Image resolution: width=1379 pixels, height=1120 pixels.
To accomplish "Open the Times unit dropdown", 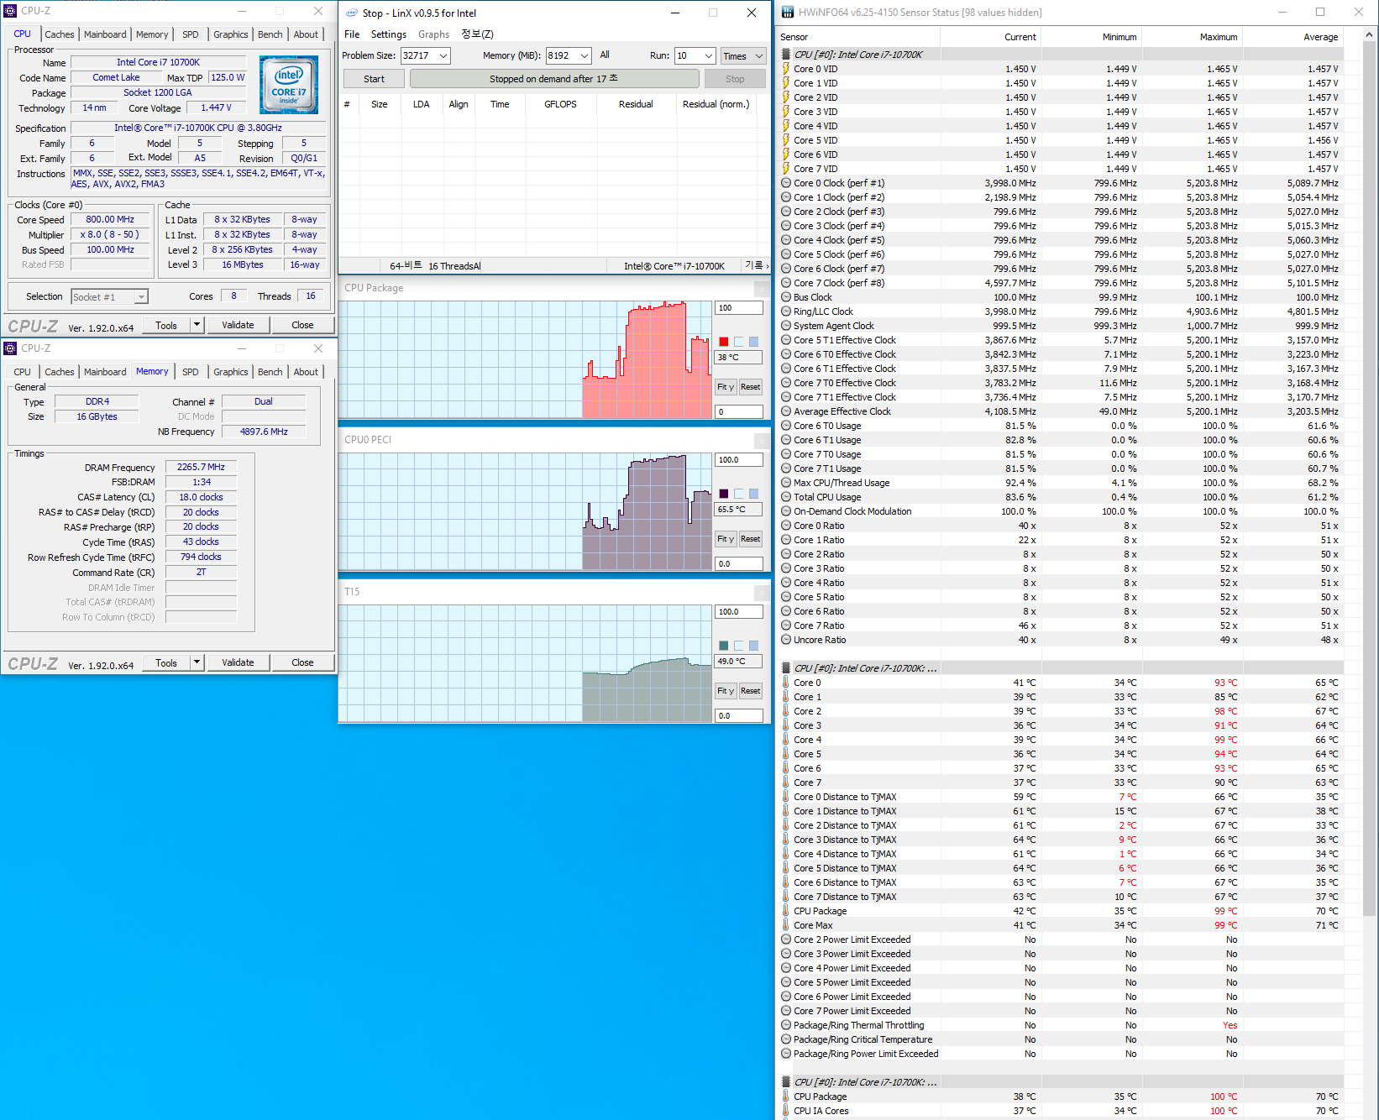I will [x=758, y=56].
